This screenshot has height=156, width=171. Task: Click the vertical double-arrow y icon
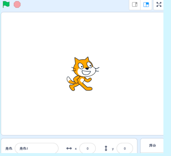[106, 148]
